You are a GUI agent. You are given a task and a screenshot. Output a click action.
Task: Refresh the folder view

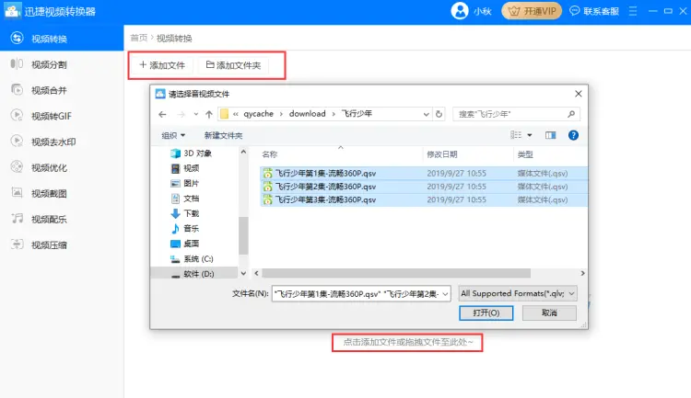[x=439, y=114]
